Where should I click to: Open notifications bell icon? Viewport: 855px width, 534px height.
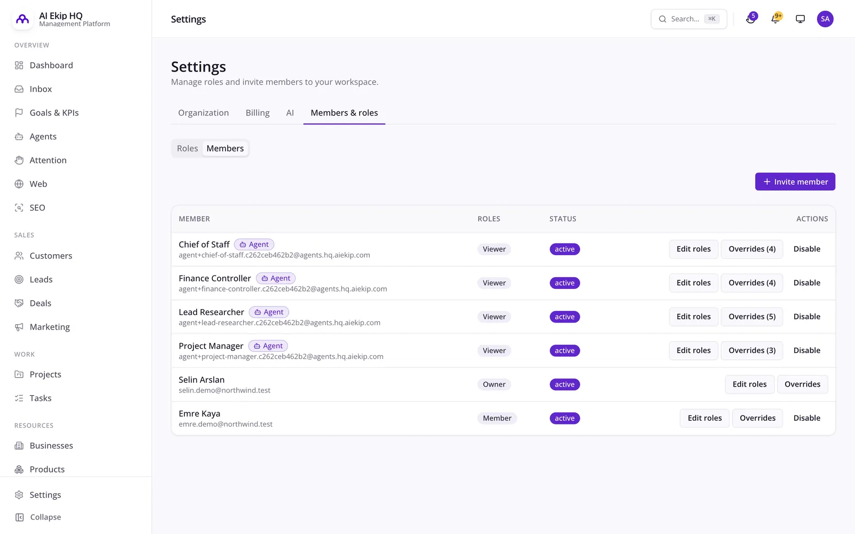pos(775,19)
